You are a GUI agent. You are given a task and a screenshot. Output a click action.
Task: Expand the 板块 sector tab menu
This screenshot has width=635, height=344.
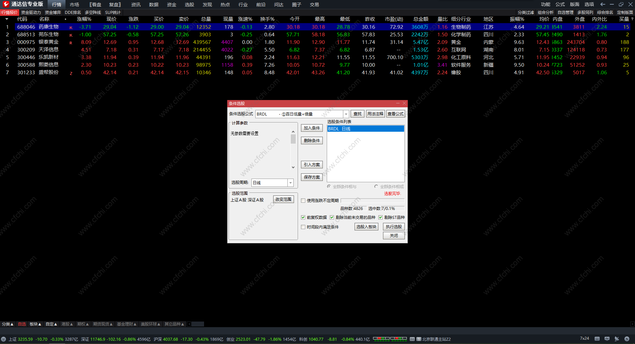pos(35,324)
